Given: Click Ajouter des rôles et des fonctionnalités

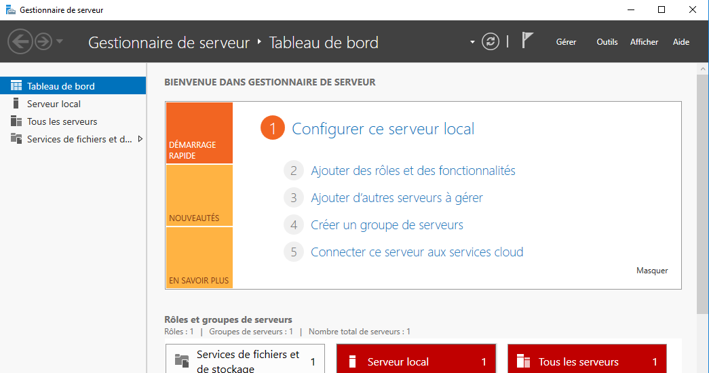Looking at the screenshot, I should click(x=413, y=170).
